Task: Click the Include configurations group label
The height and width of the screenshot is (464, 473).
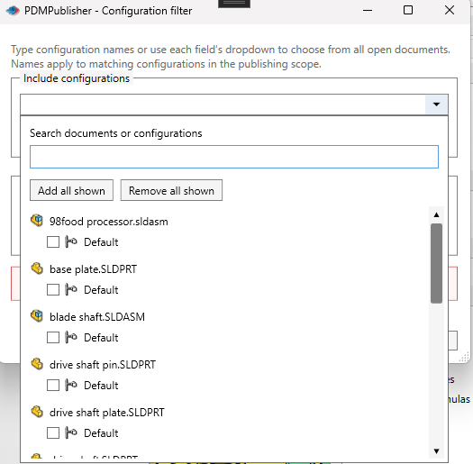Action: 77,78
